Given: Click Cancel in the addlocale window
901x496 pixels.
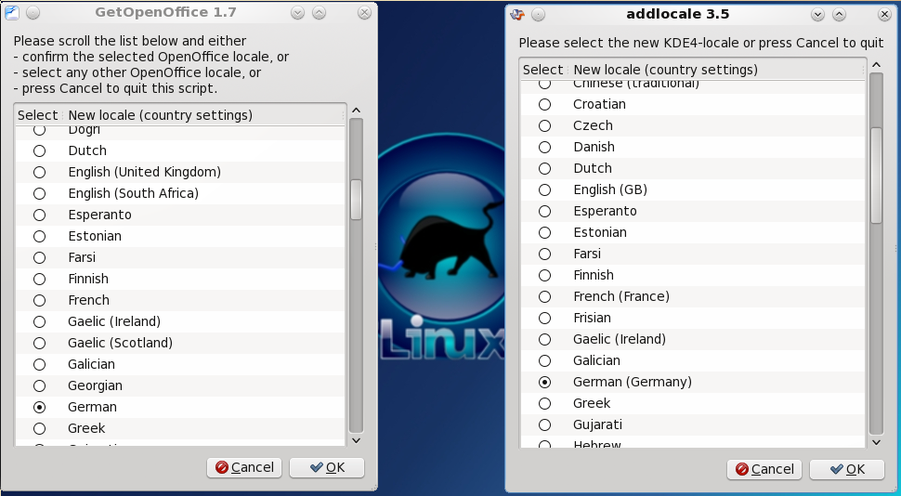Looking at the screenshot, I should click(x=764, y=470).
